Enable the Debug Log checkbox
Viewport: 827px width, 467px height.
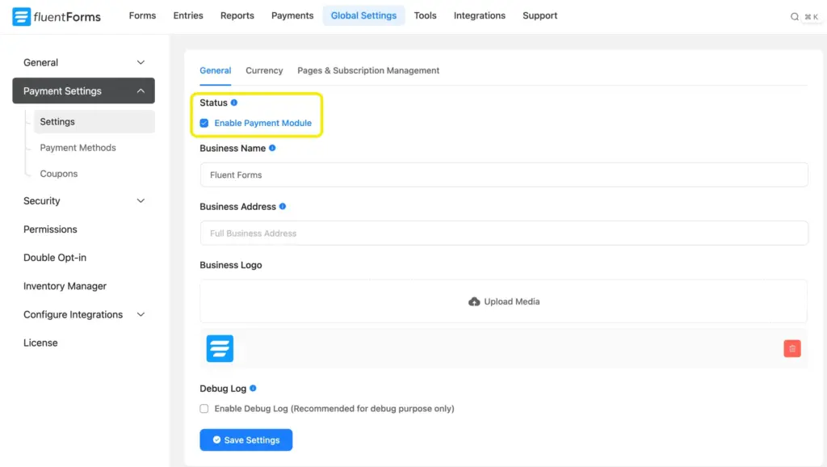(x=204, y=409)
